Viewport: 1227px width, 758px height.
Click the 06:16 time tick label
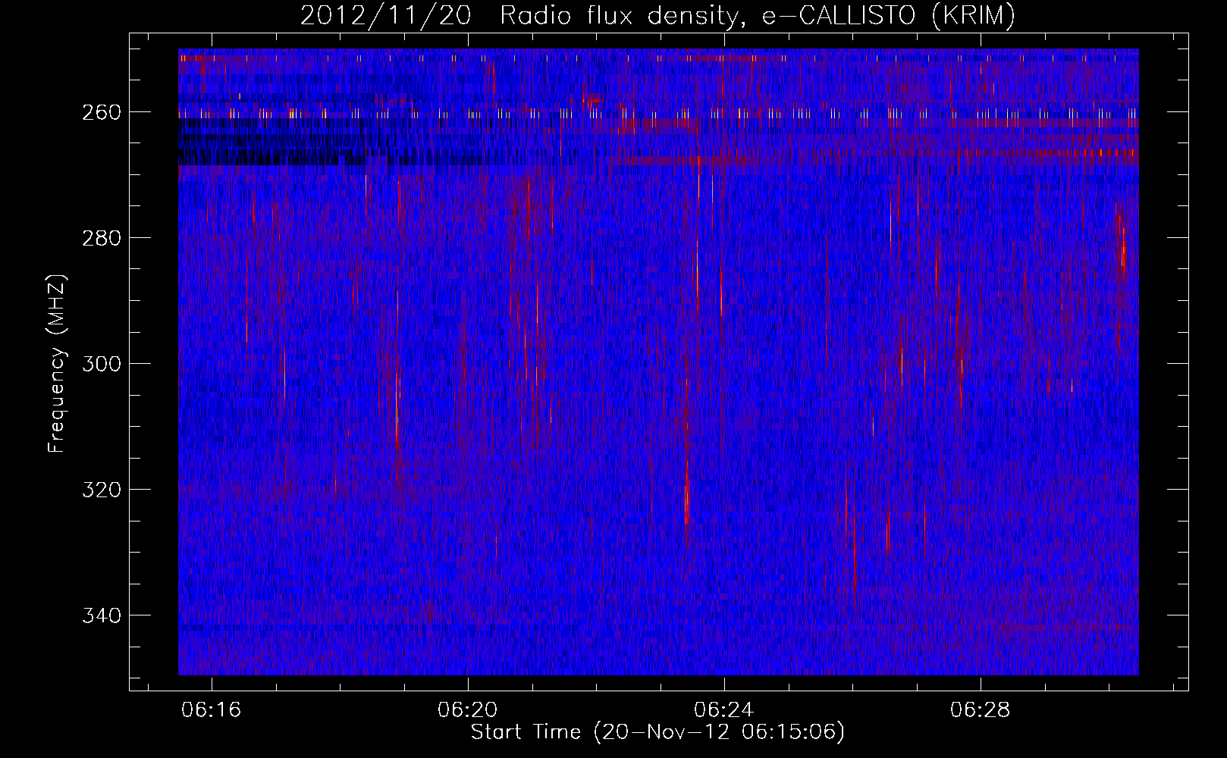(212, 709)
